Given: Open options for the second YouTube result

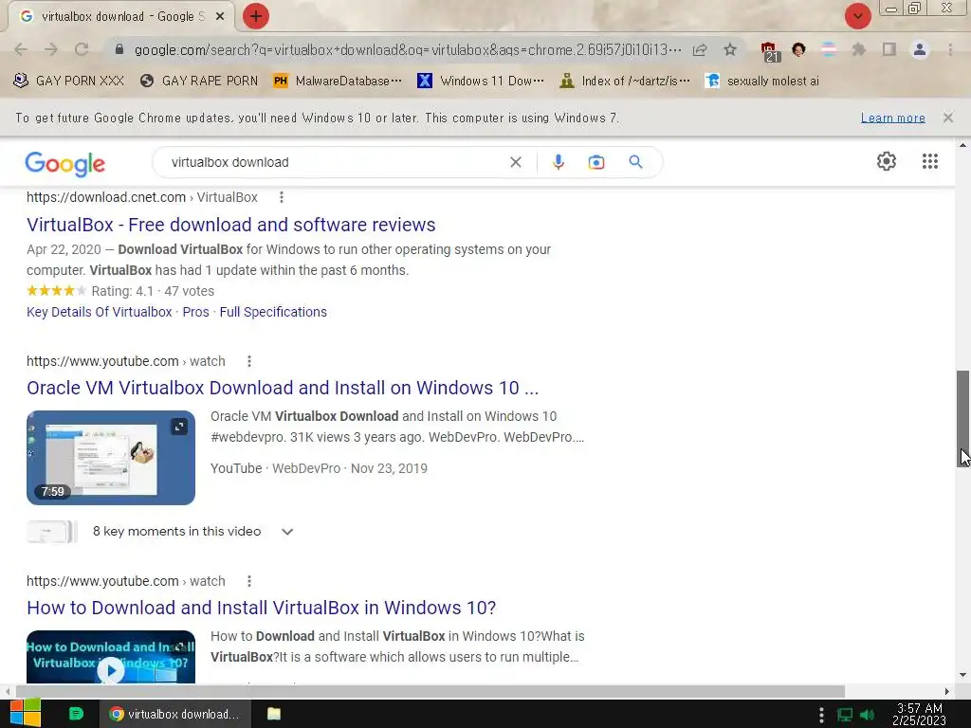Looking at the screenshot, I should (249, 581).
